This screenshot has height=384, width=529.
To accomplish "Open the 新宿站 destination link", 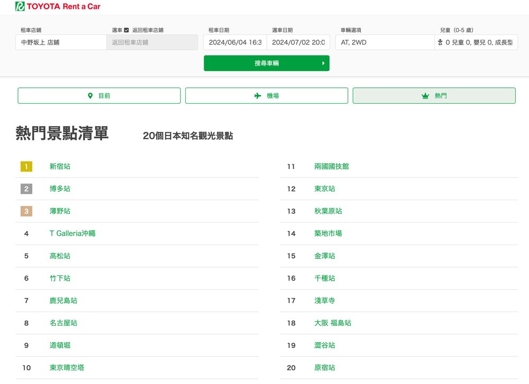I will click(x=60, y=166).
